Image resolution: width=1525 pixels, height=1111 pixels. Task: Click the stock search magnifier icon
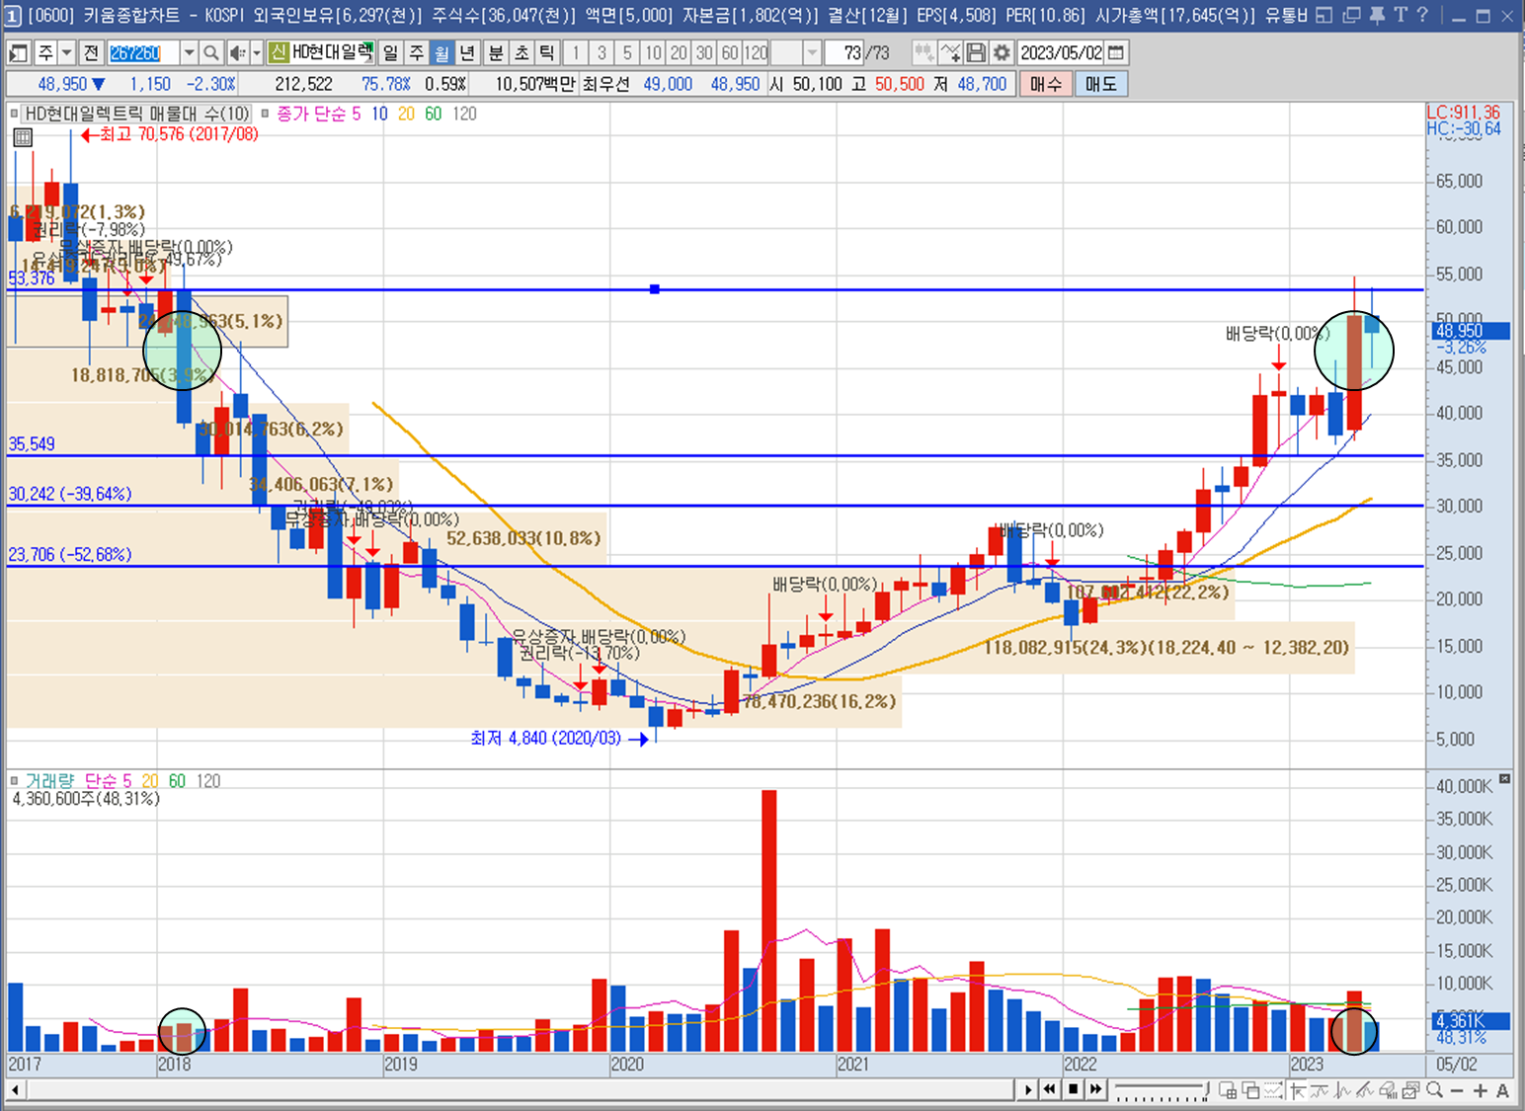(x=211, y=53)
